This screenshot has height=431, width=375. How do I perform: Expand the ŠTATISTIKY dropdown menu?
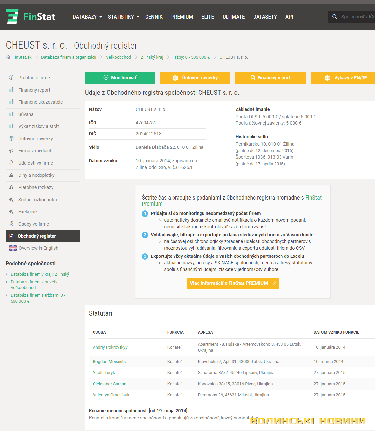[123, 17]
